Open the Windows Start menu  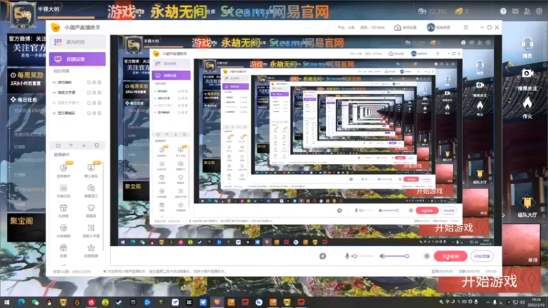[x=7, y=303]
